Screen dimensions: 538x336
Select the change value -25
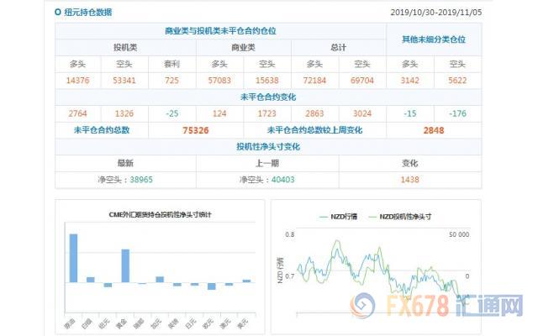171,113
